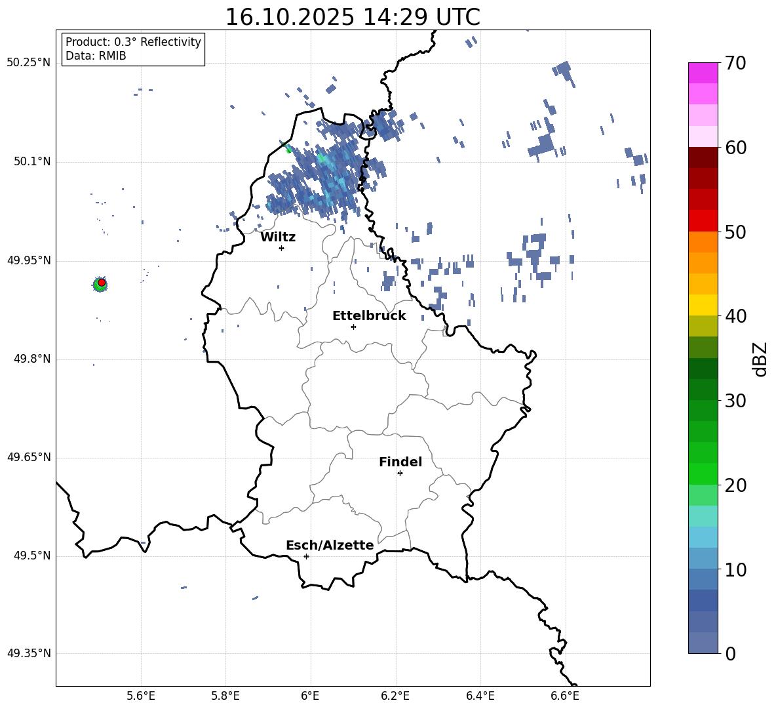Click the 6°E longitude label
776x709 pixels.
[310, 697]
